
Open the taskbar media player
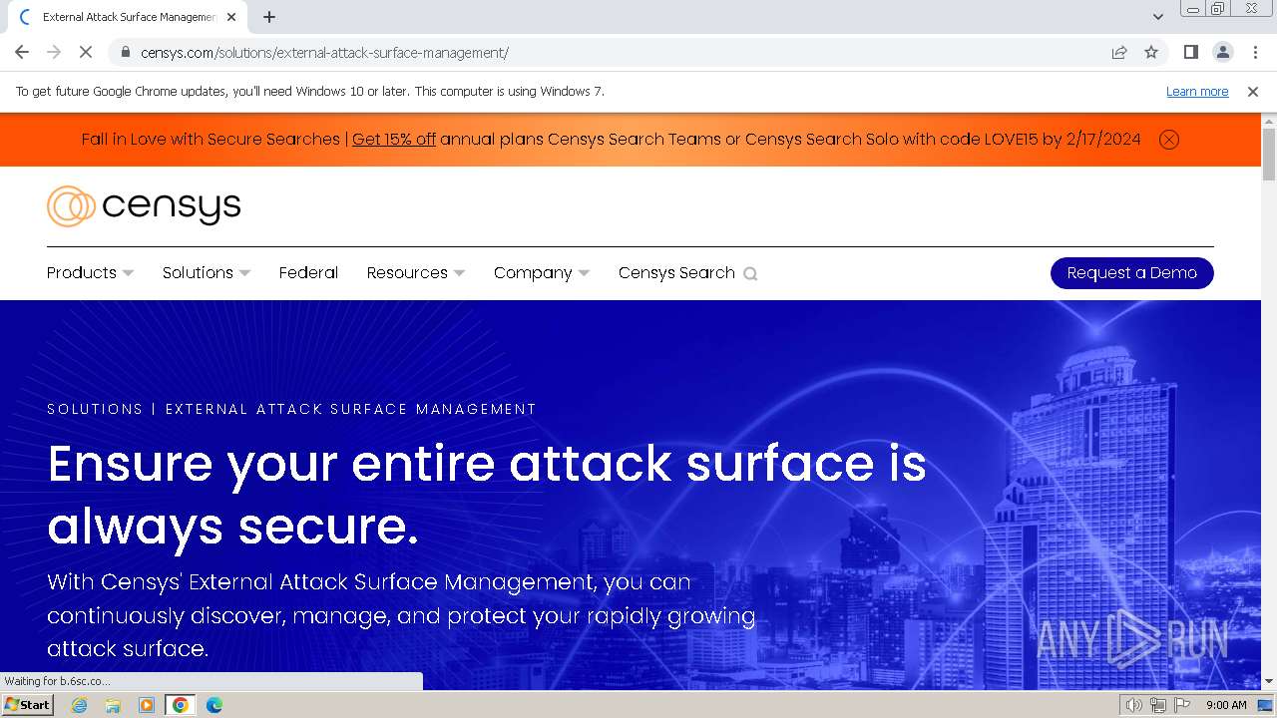pyautogui.click(x=147, y=705)
